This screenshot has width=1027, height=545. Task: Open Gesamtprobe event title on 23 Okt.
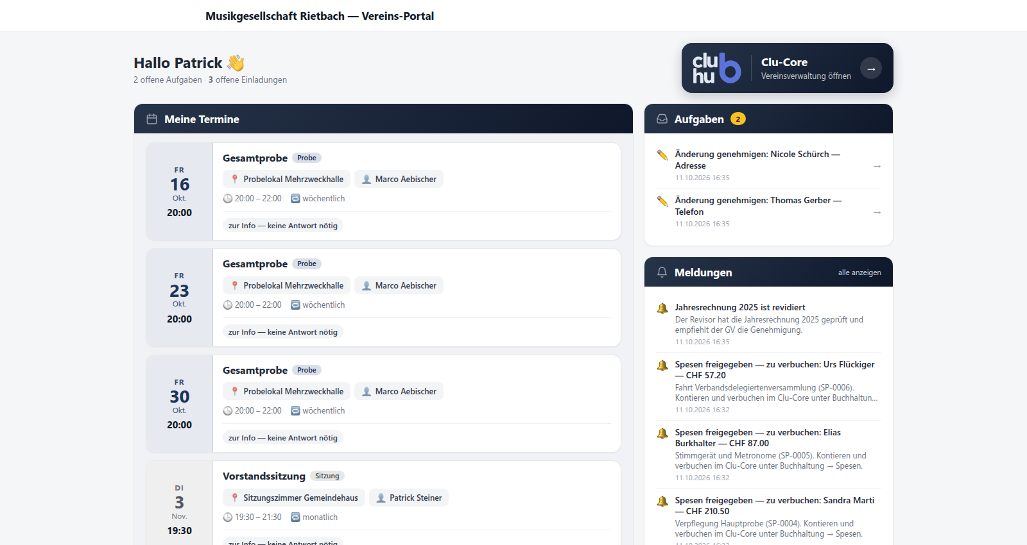pos(255,264)
